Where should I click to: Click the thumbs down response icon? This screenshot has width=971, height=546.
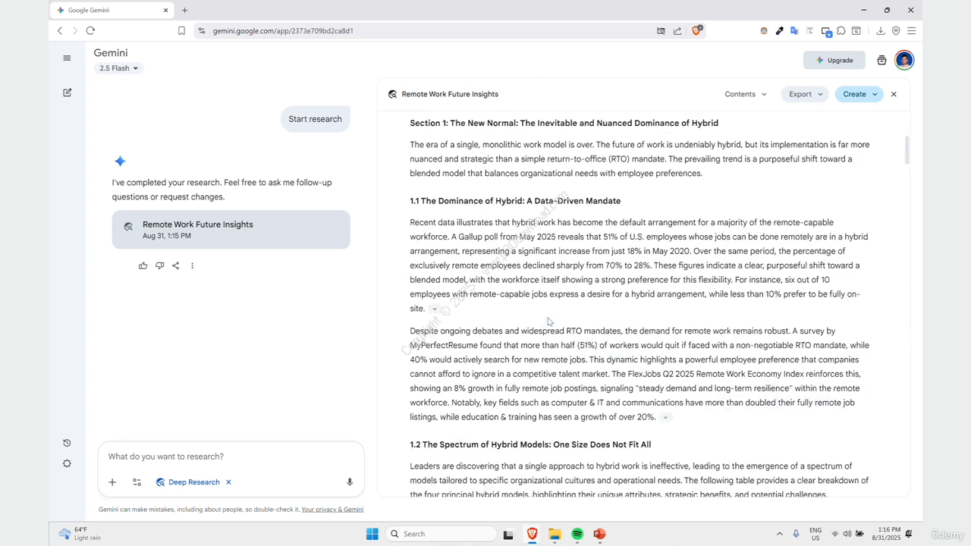pyautogui.click(x=159, y=265)
